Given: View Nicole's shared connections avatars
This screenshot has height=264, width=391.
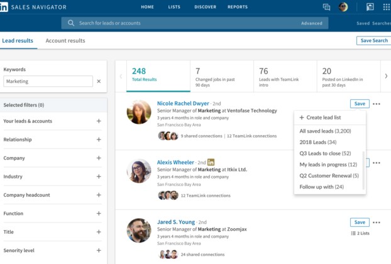Looking at the screenshot, I should click(x=168, y=136).
